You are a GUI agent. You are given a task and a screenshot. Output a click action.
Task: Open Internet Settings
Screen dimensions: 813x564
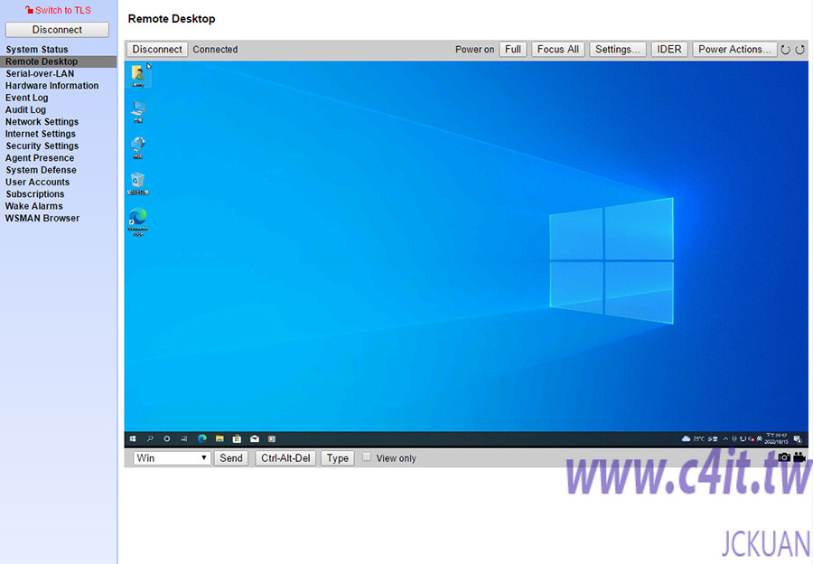point(41,134)
